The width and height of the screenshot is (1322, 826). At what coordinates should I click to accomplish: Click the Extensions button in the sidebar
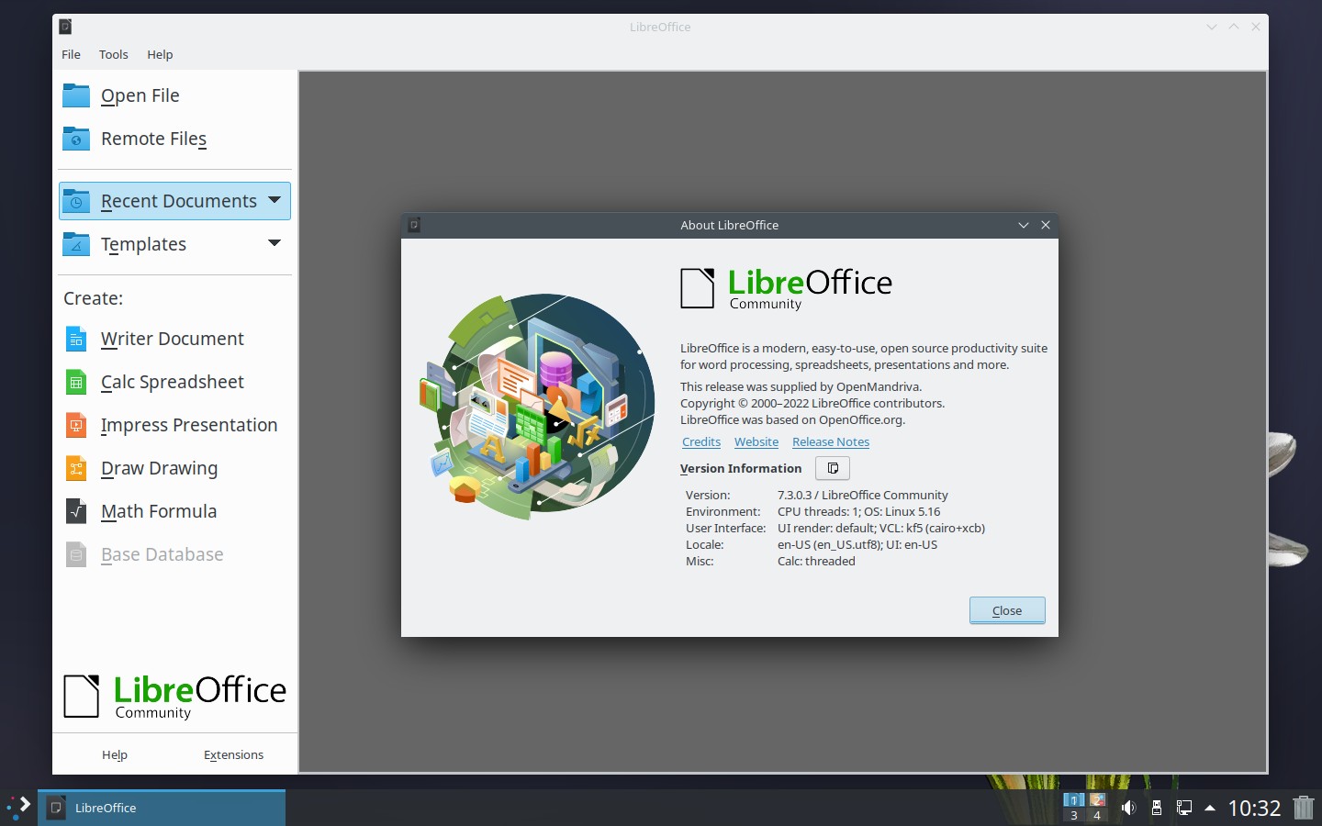(x=233, y=754)
